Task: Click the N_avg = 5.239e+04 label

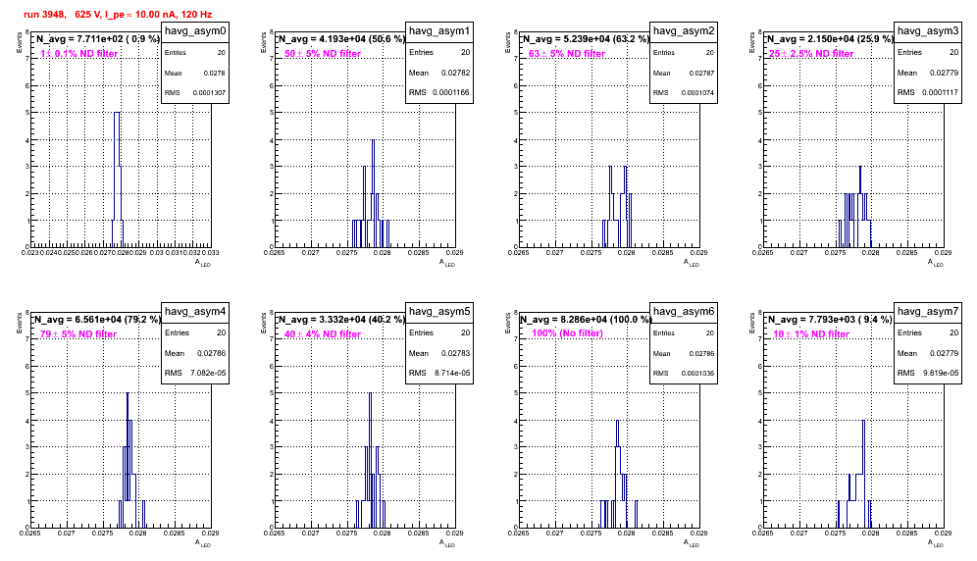Action: [587, 38]
